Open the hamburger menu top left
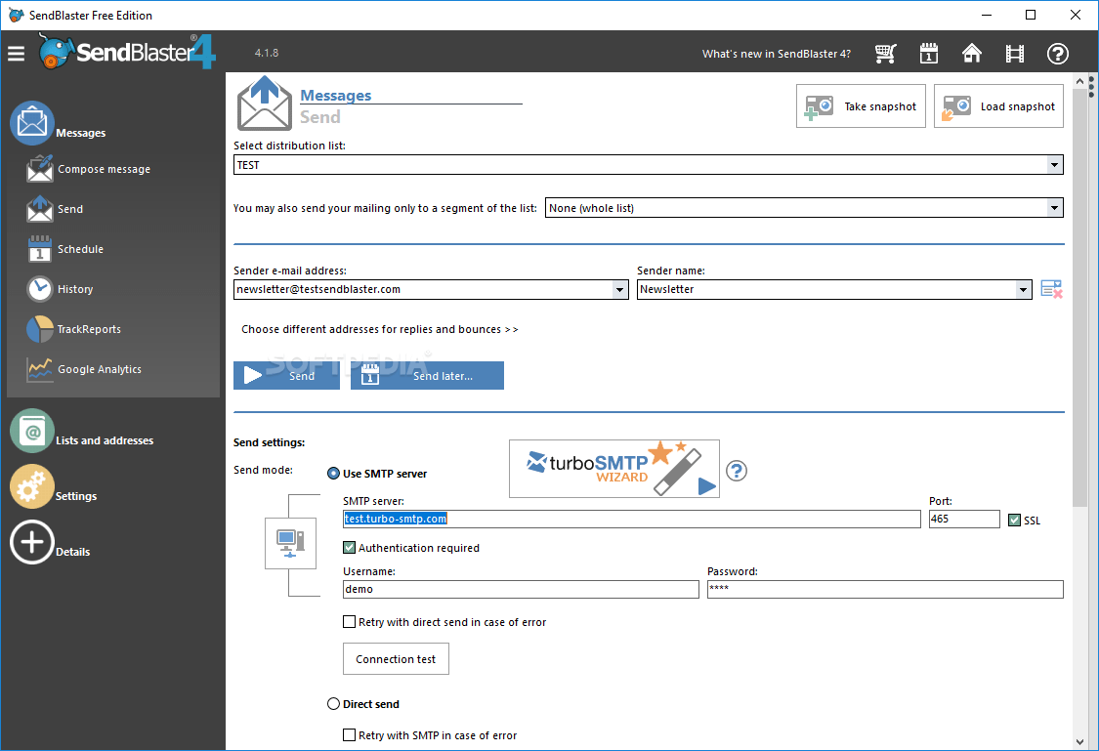This screenshot has height=751, width=1099. (16, 54)
